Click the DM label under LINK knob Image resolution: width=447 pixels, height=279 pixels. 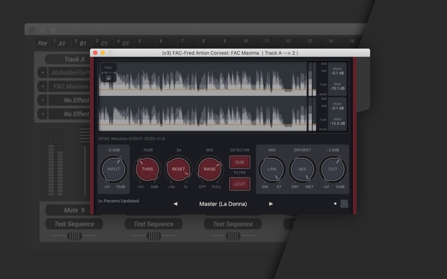265,187
